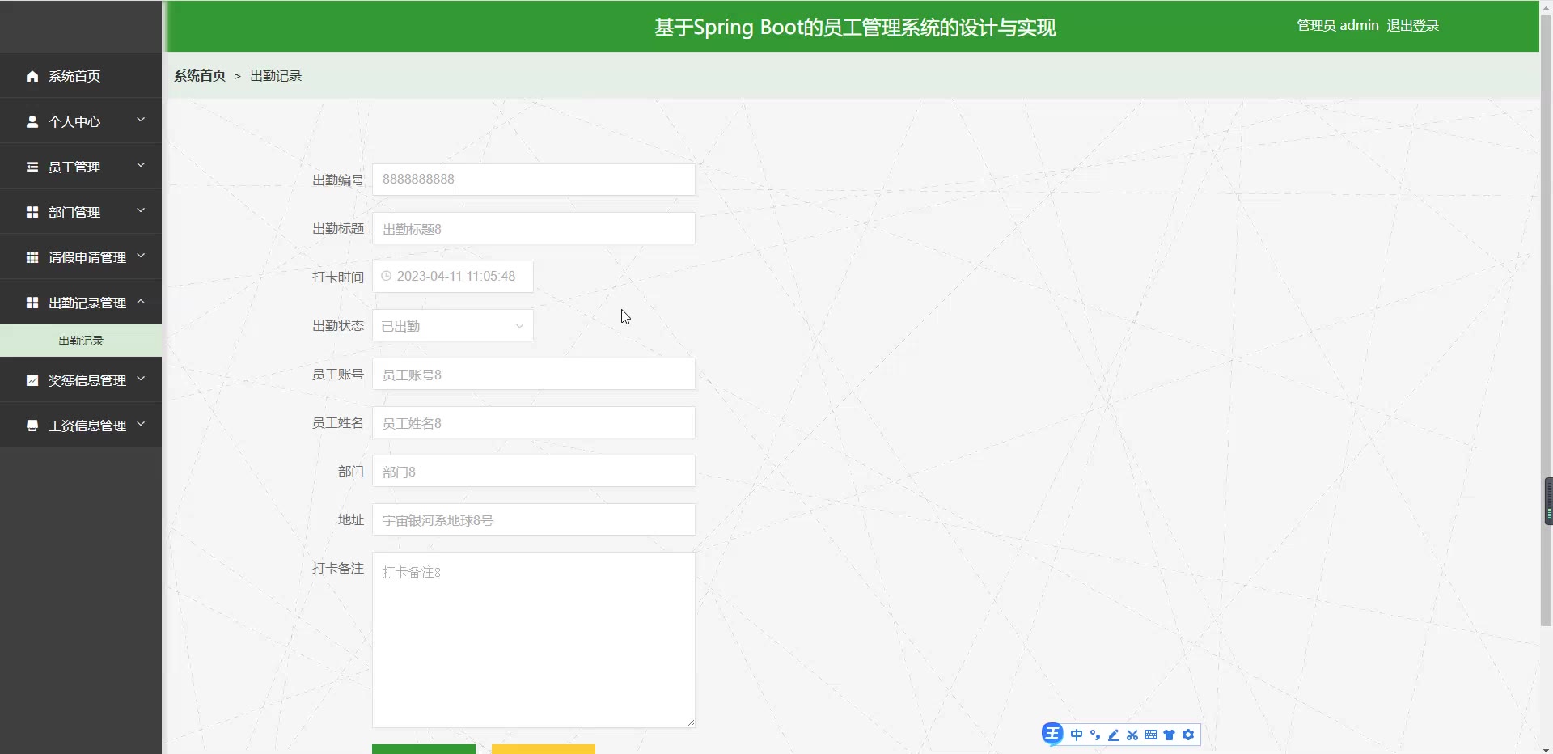Open the 工资信息管理 sidebar menu
1553x754 pixels.
(x=81, y=425)
